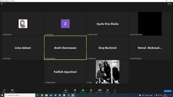This screenshot has height=97, width=173.
Task: Show hidden system tray icons
Action: tap(154, 95)
